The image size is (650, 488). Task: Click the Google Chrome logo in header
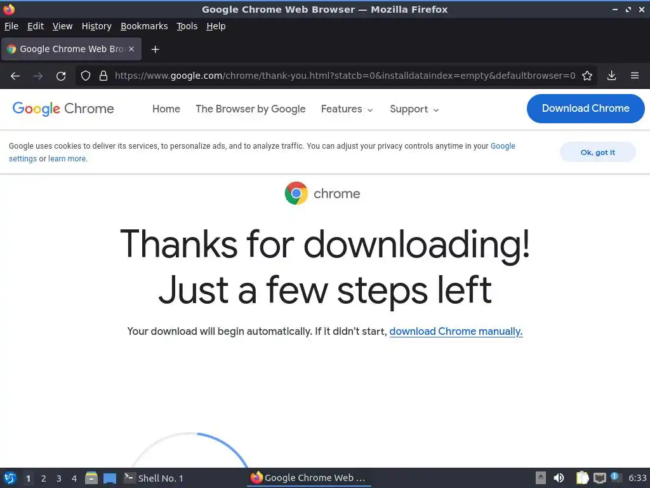pyautogui.click(x=63, y=109)
